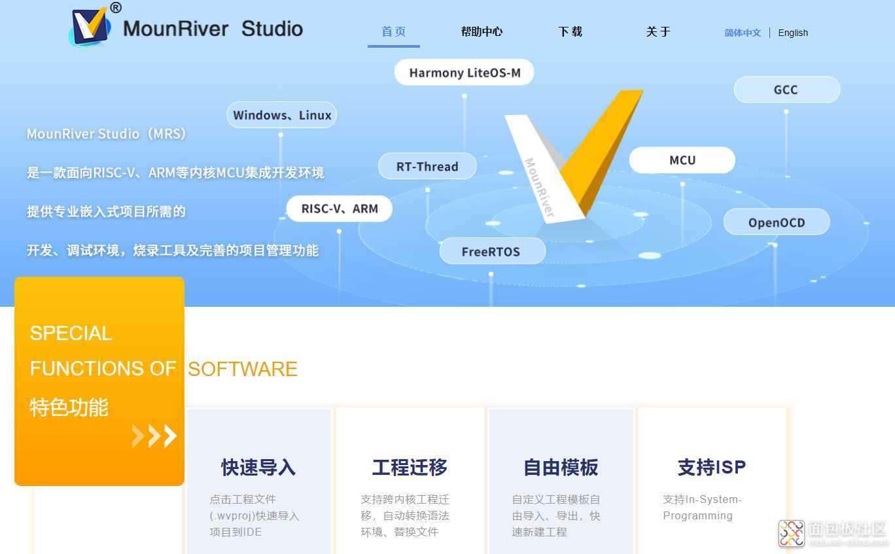Click the description 支持跨内核工程迁移
Image resolution: width=895 pixels, height=554 pixels.
click(405, 515)
